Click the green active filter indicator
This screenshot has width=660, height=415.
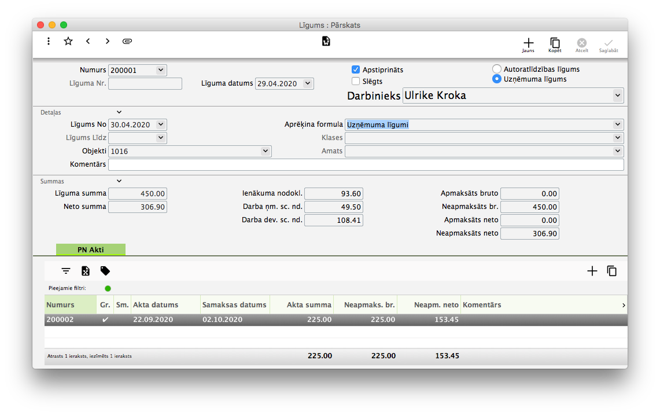tap(108, 288)
